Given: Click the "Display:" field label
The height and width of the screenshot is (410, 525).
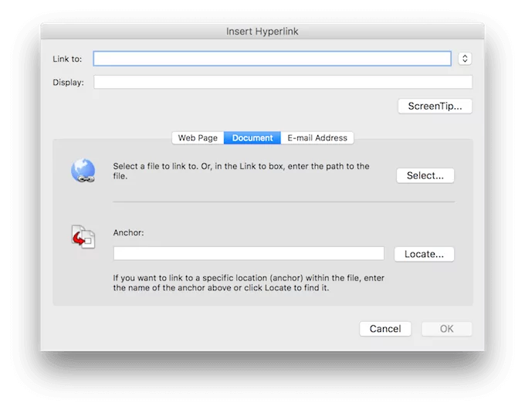Looking at the screenshot, I should click(x=68, y=83).
